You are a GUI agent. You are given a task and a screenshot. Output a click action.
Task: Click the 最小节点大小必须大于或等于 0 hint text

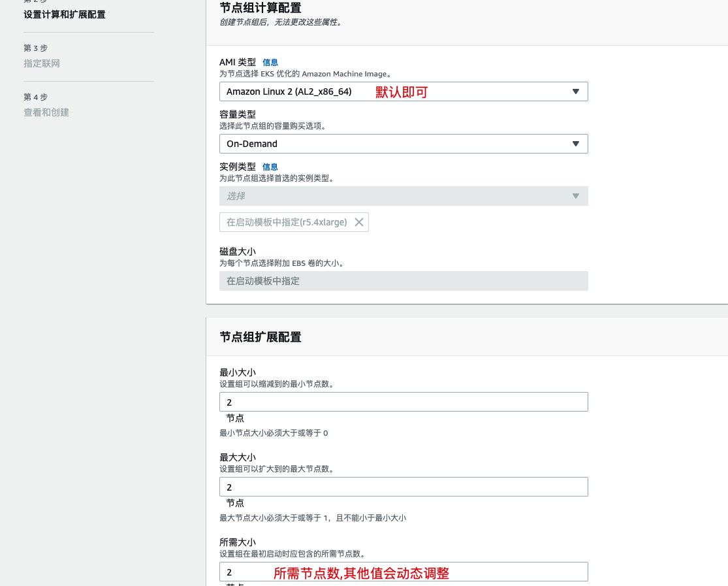point(274,433)
